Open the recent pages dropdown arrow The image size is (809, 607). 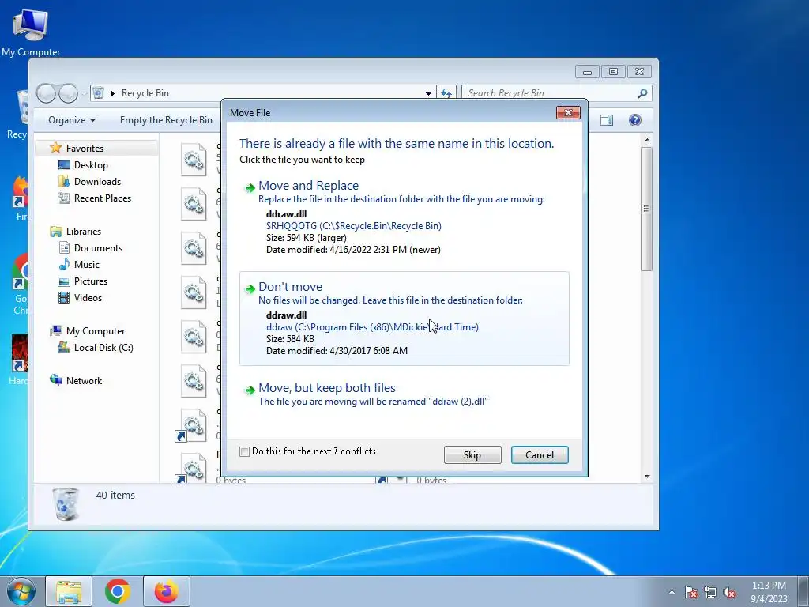click(84, 93)
